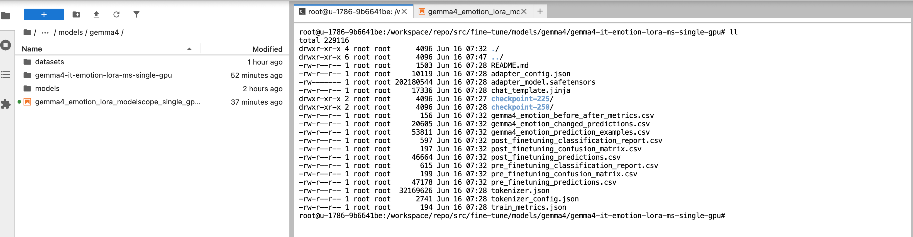Image resolution: width=913 pixels, height=237 pixels.
Task: Click pre_finetuning_predictions.csv filename
Action: [x=554, y=182]
